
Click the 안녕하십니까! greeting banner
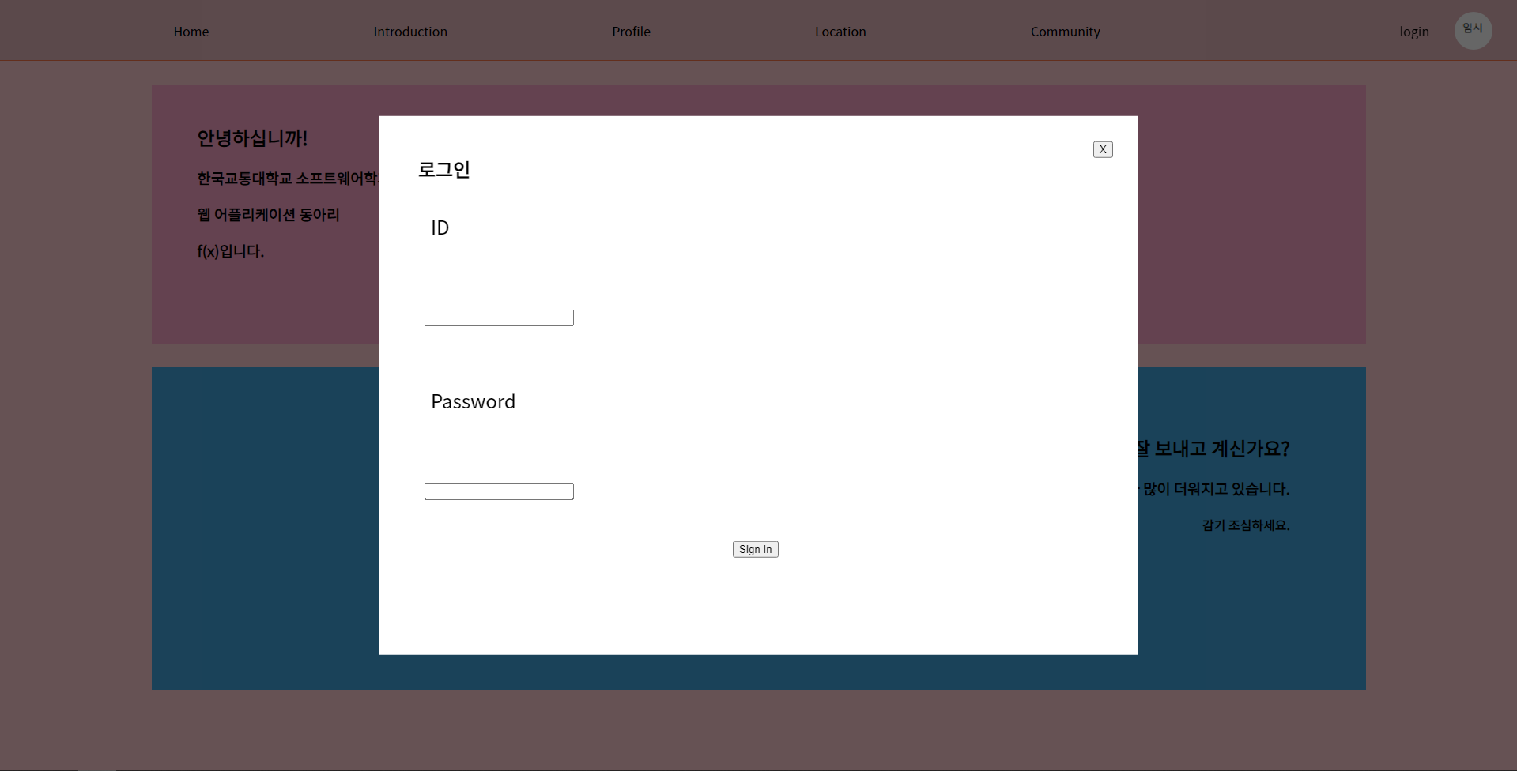252,138
